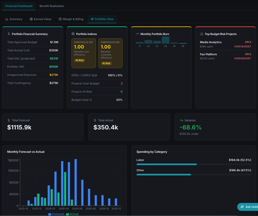Click the Other spending progress bar
This screenshot has height=216, width=258.
(194, 174)
